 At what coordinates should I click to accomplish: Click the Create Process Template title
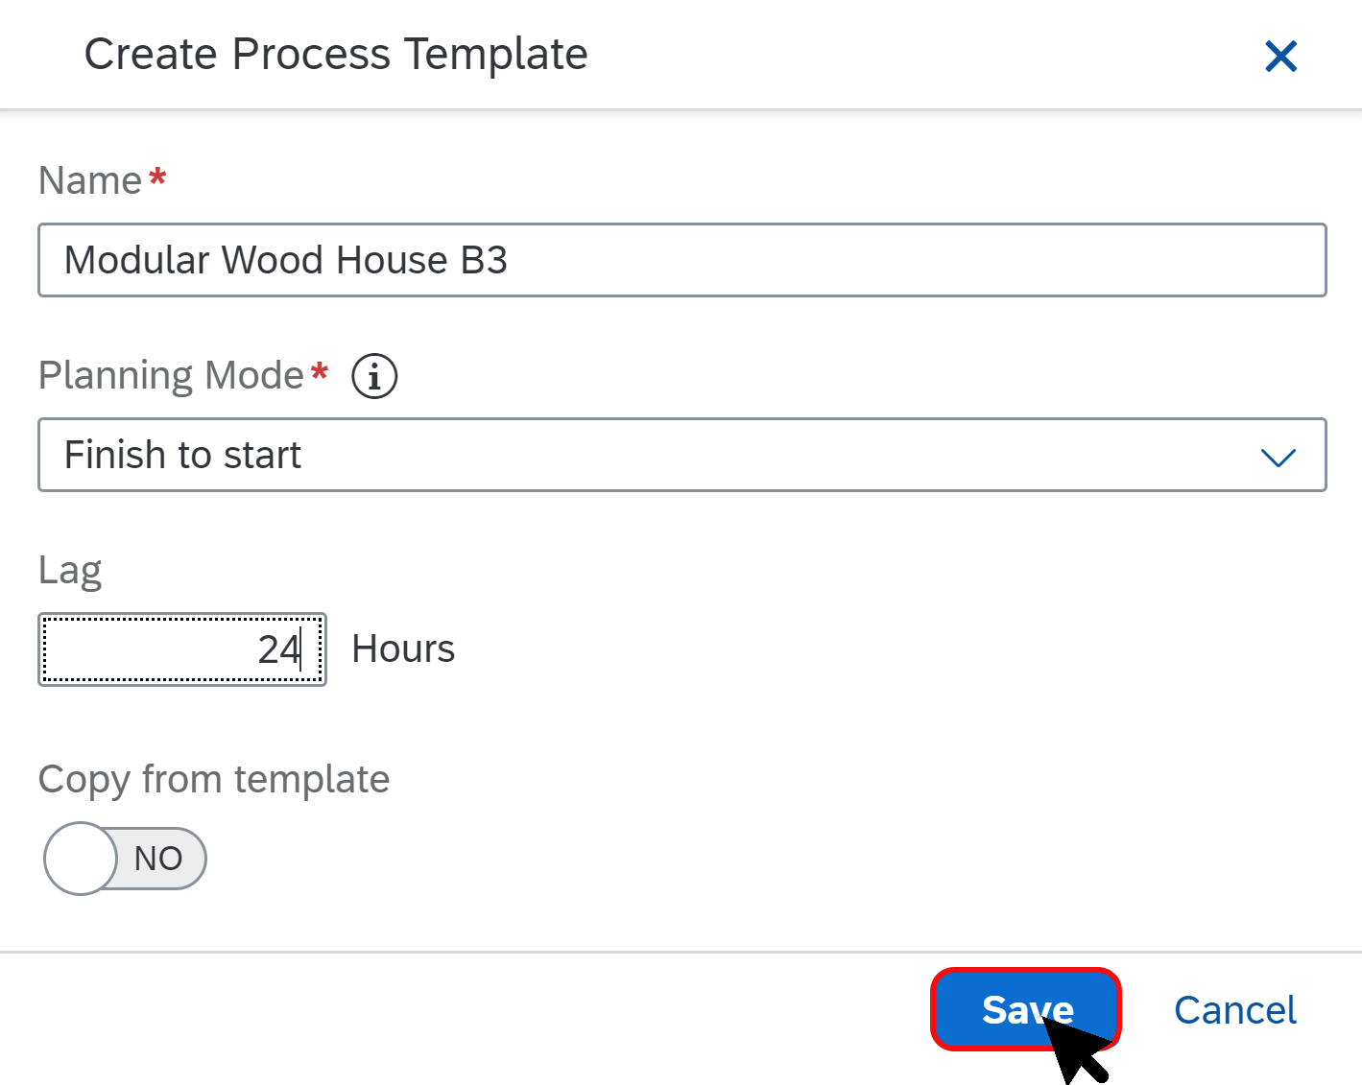point(335,54)
